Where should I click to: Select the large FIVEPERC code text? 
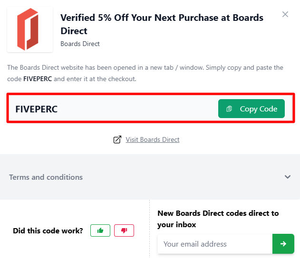[36, 109]
